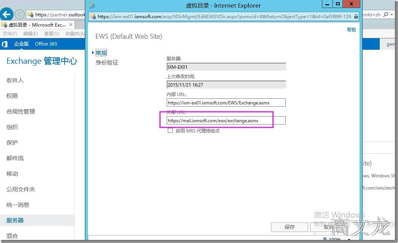This screenshot has height=243, width=398.
Task: Click the lock icon in the popup address bar
Action: click(x=356, y=16)
